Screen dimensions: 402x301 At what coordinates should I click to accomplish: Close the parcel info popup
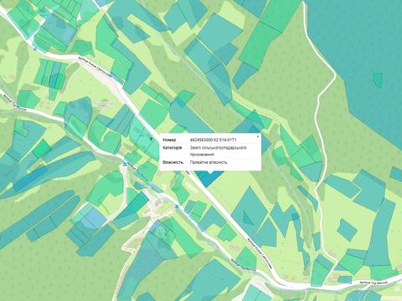pyautogui.click(x=258, y=136)
